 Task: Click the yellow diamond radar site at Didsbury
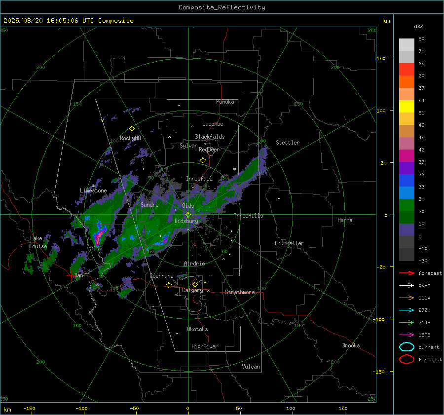(x=188, y=215)
